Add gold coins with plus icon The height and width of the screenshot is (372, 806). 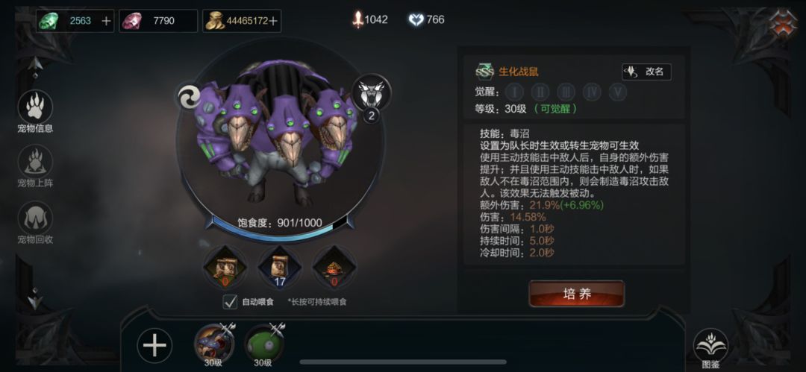(x=273, y=21)
